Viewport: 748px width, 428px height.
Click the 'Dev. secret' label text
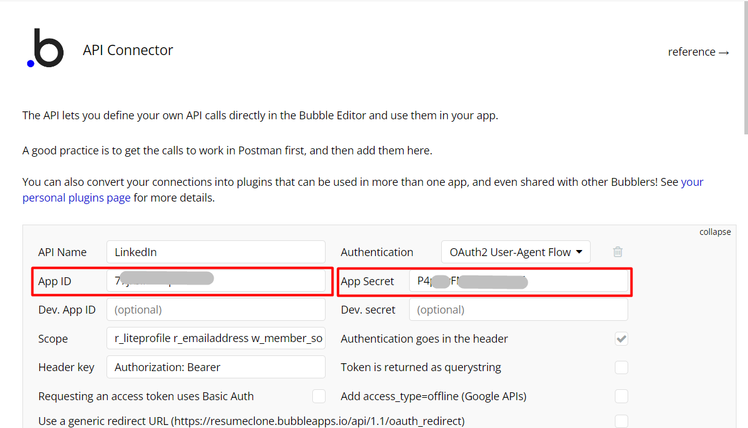368,310
